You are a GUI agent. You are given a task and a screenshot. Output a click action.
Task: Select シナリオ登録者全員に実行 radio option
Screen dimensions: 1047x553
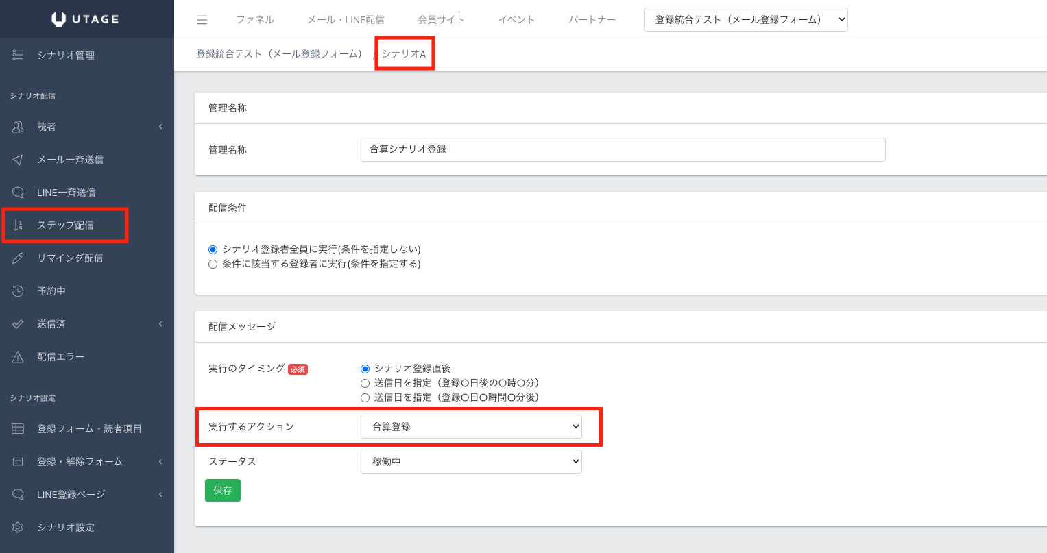(x=213, y=249)
